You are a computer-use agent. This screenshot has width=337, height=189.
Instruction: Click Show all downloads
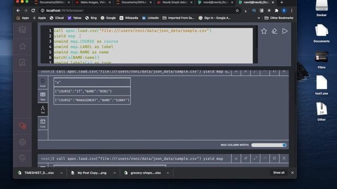pyautogui.click(x=279, y=173)
